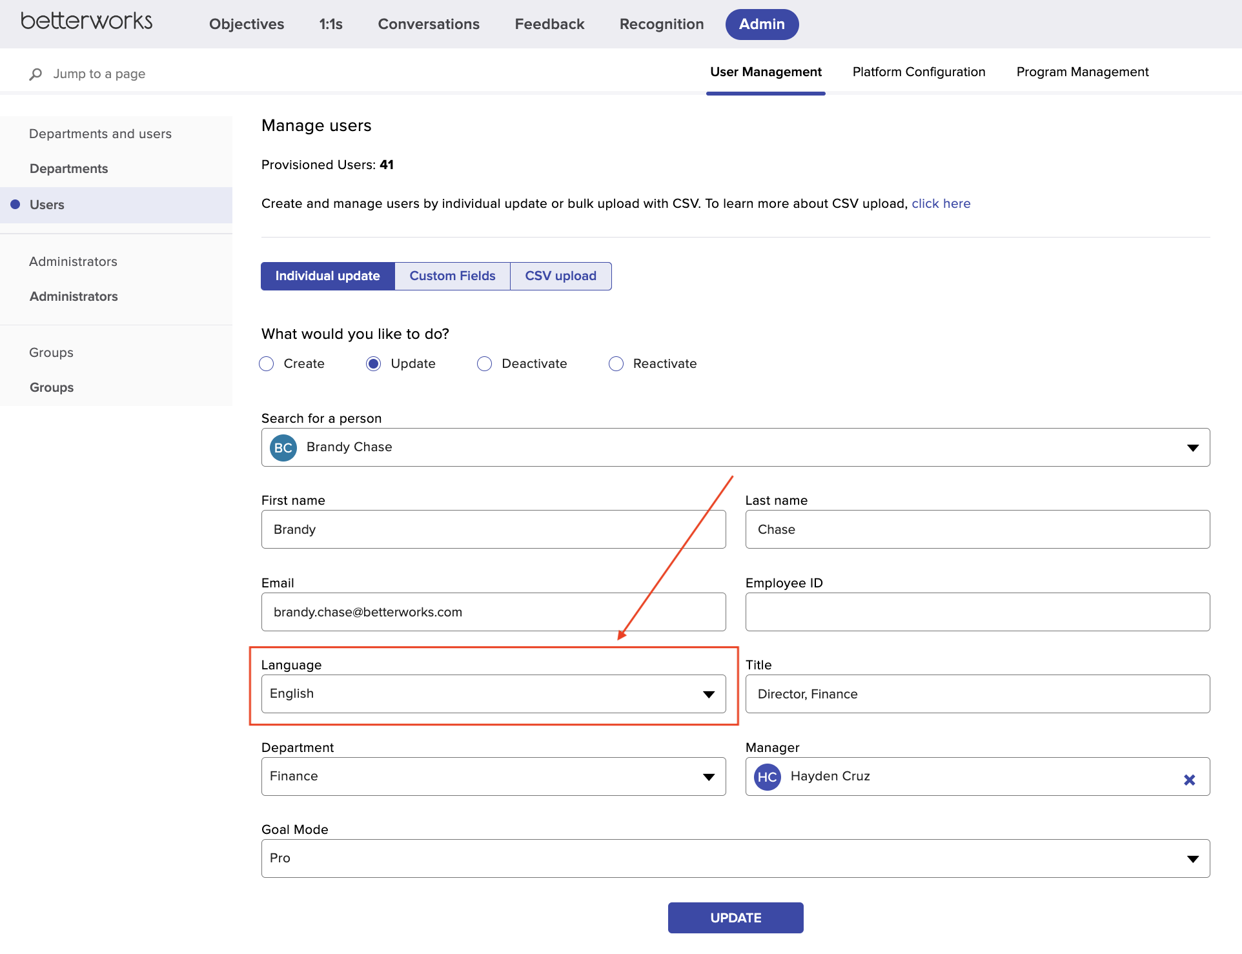Expand the Search for a person dropdown
This screenshot has width=1242, height=954.
click(1192, 447)
